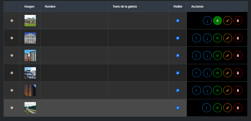Image resolution: width=251 pixels, height=121 pixels.
Task: Move the fourth row image down
Action: coord(207,73)
